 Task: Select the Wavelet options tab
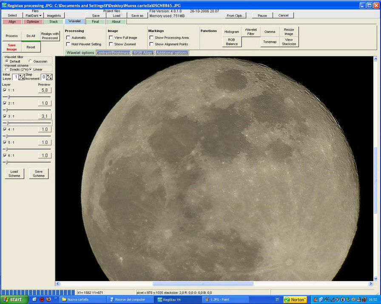coord(80,53)
